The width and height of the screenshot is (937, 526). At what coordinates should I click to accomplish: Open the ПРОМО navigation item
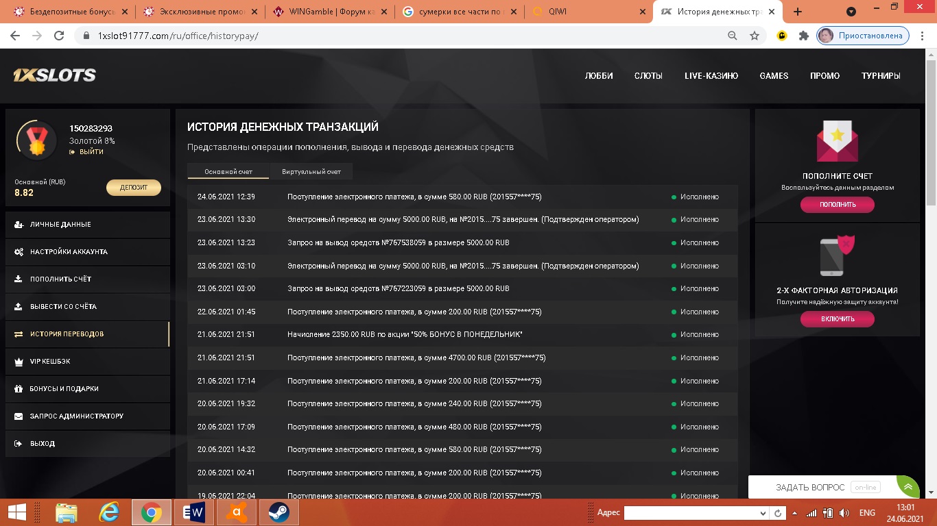click(x=825, y=76)
